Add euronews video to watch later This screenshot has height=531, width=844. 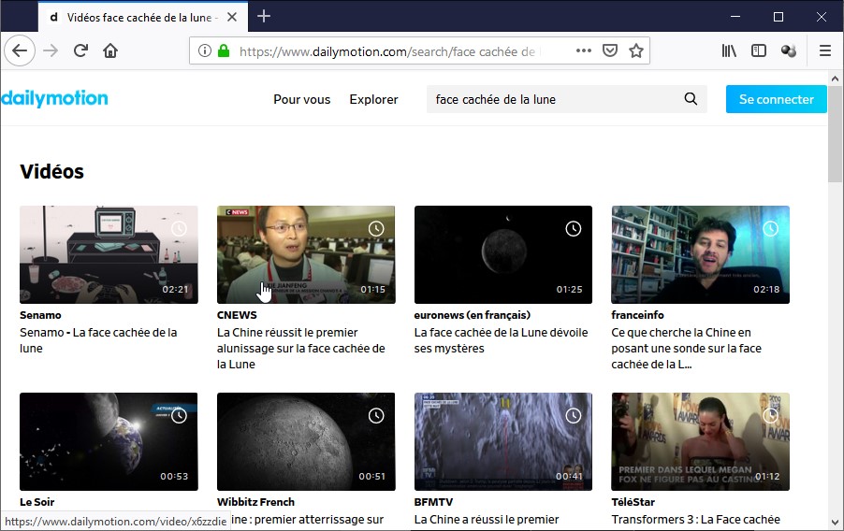(x=574, y=229)
